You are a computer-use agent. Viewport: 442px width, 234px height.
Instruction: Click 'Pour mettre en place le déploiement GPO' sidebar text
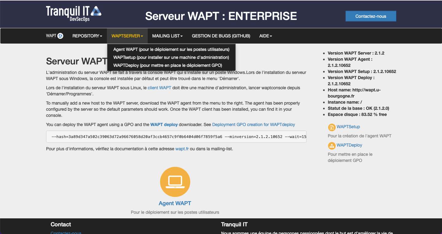pos(350,157)
